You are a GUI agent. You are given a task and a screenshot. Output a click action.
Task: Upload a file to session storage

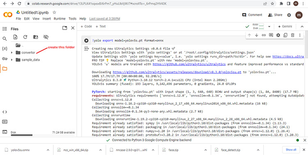15,37
